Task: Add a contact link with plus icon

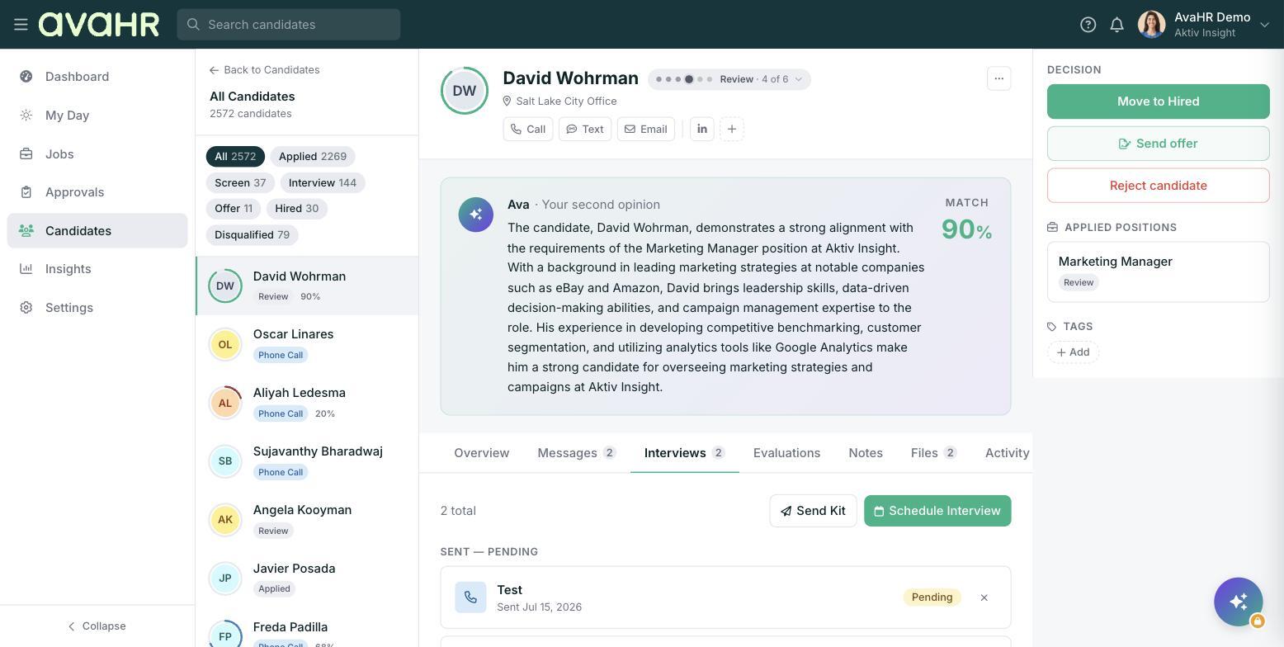Action: click(x=732, y=130)
